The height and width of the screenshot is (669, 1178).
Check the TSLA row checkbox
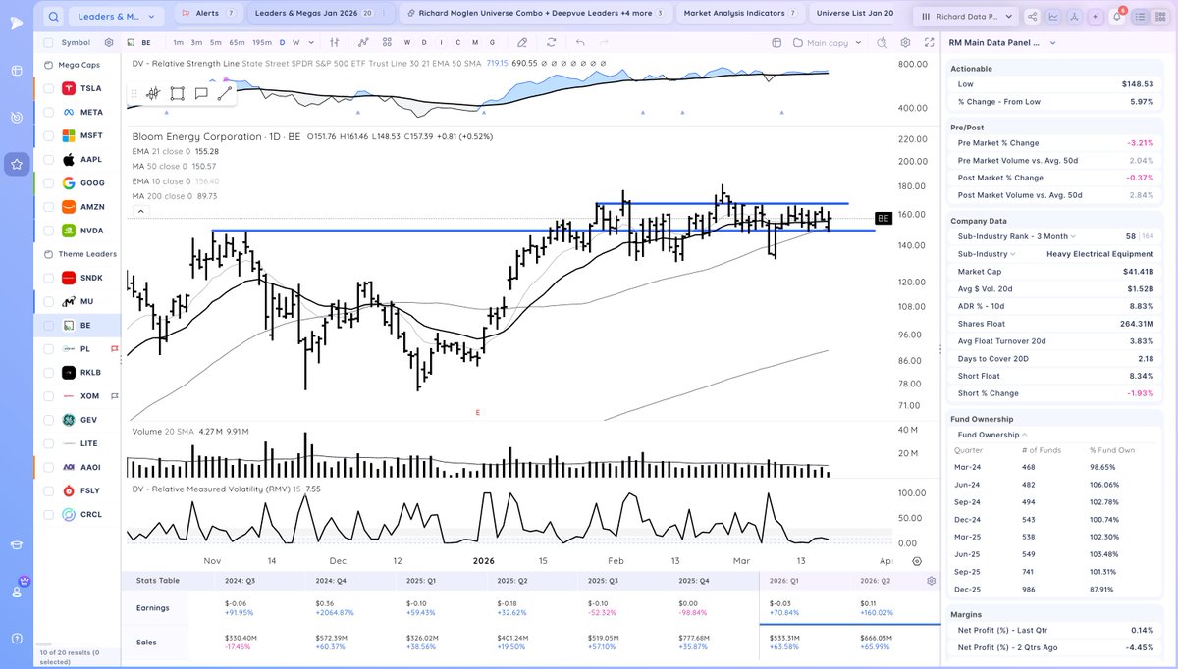click(x=48, y=88)
